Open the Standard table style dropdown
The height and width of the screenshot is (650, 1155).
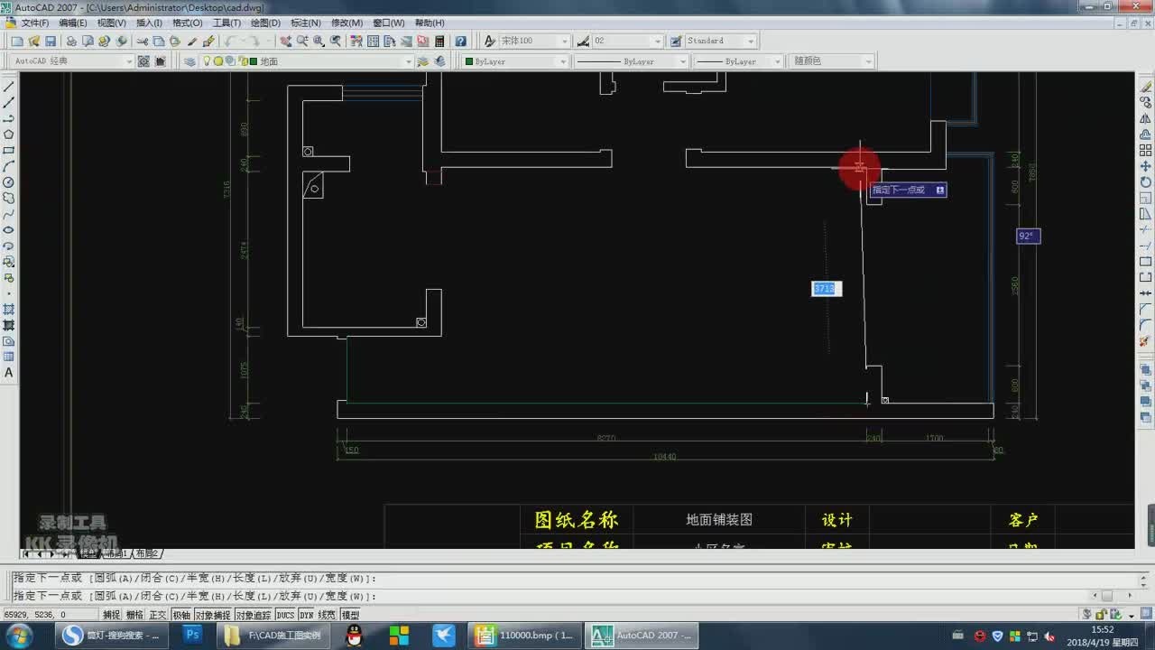(x=721, y=42)
